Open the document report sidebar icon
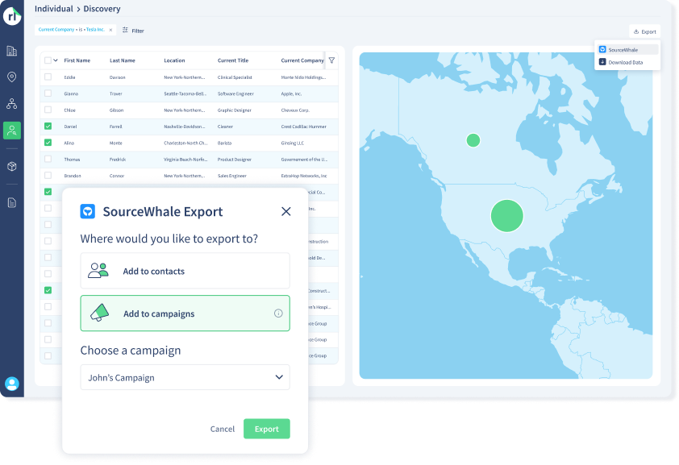This screenshot has width=679, height=465. [x=11, y=202]
